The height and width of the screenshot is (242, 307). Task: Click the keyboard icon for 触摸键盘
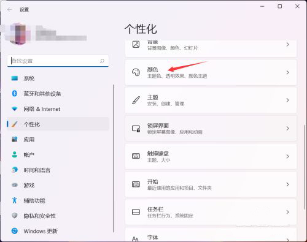(x=136, y=156)
